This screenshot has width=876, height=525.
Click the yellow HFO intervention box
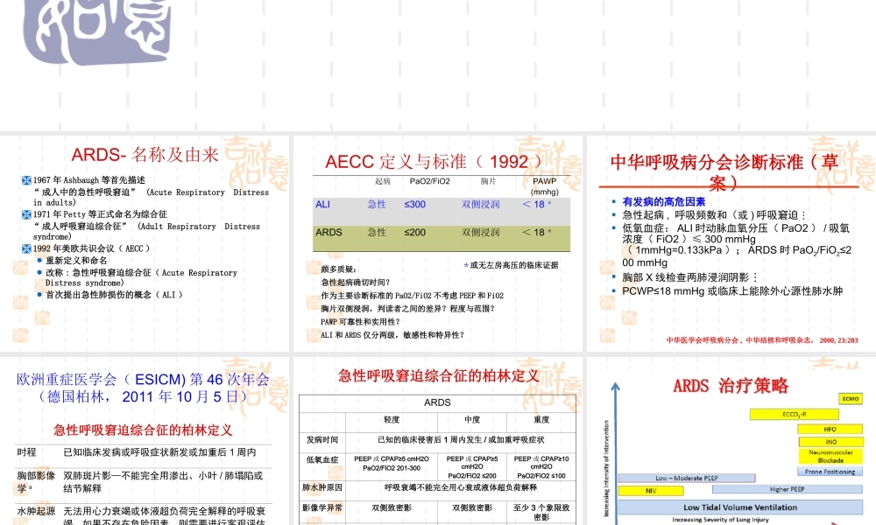tap(829, 428)
